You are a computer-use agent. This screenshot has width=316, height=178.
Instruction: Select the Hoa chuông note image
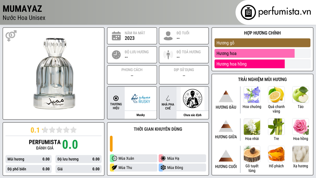pos(252,95)
